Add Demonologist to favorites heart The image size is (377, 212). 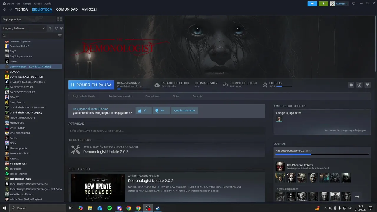(x=368, y=85)
